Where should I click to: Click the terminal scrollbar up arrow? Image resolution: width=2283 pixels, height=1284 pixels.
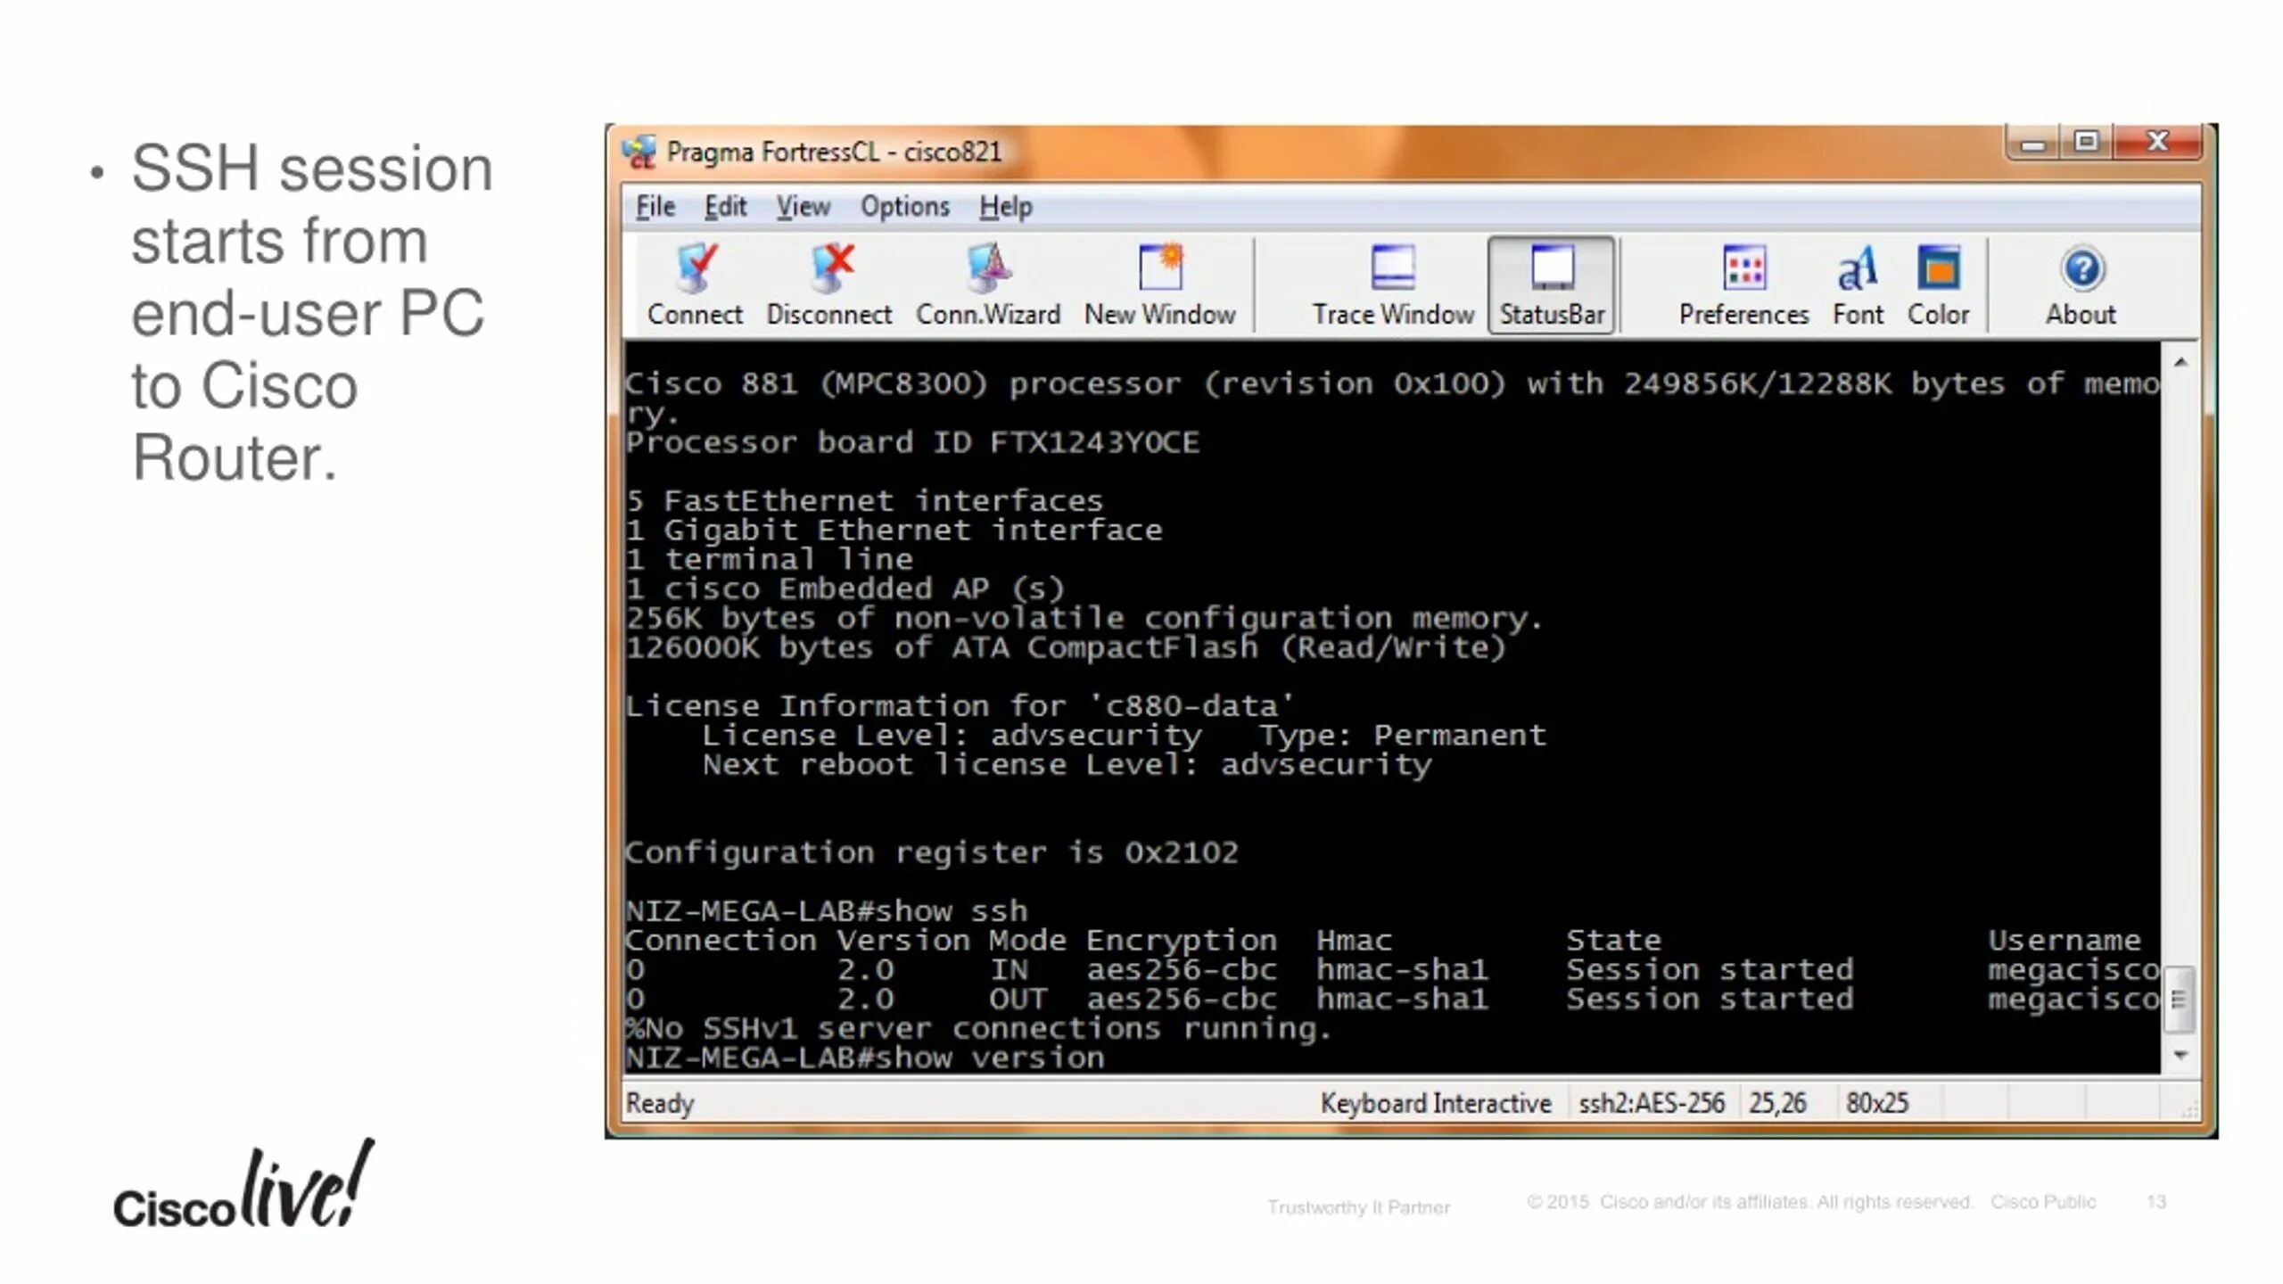pyautogui.click(x=2180, y=362)
